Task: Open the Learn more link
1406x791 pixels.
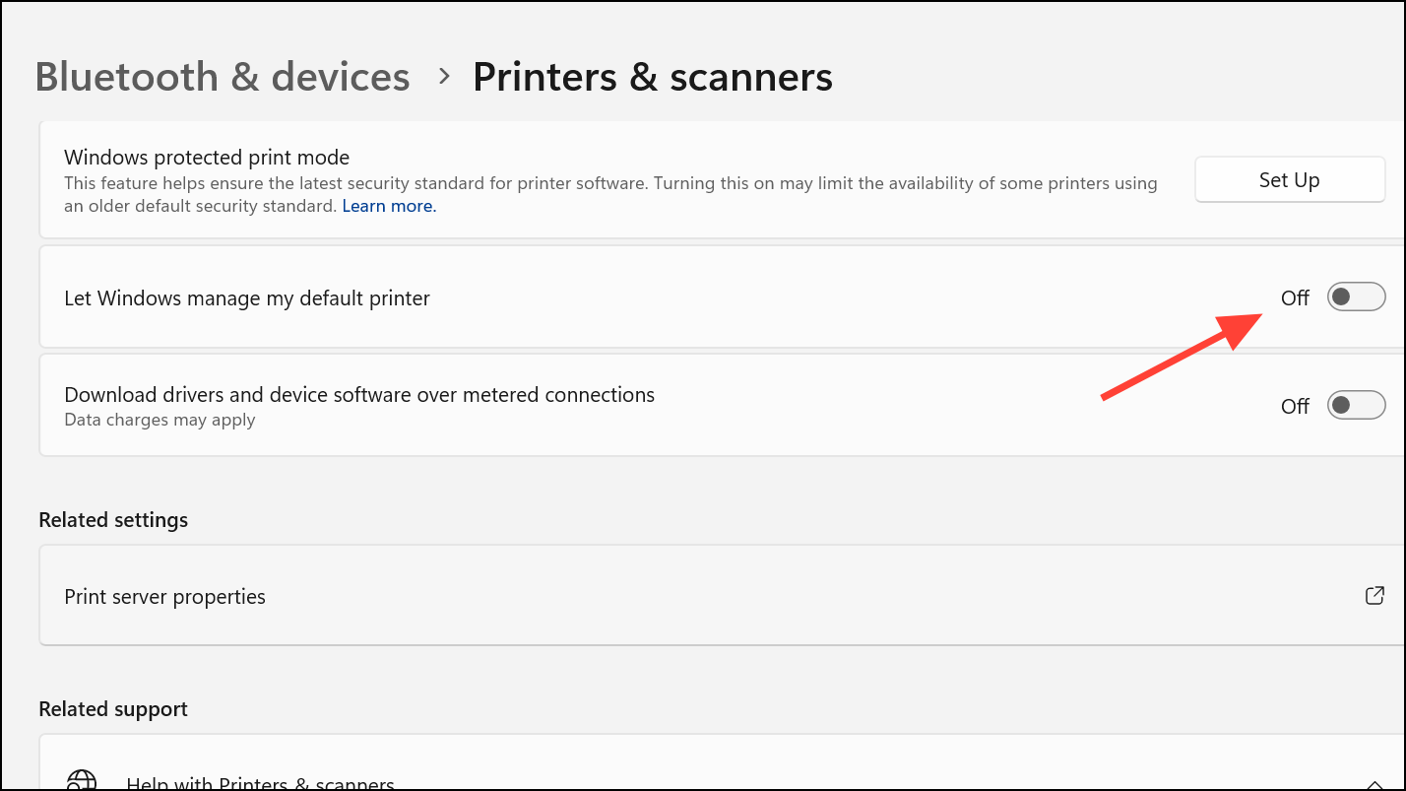Action: [389, 207]
